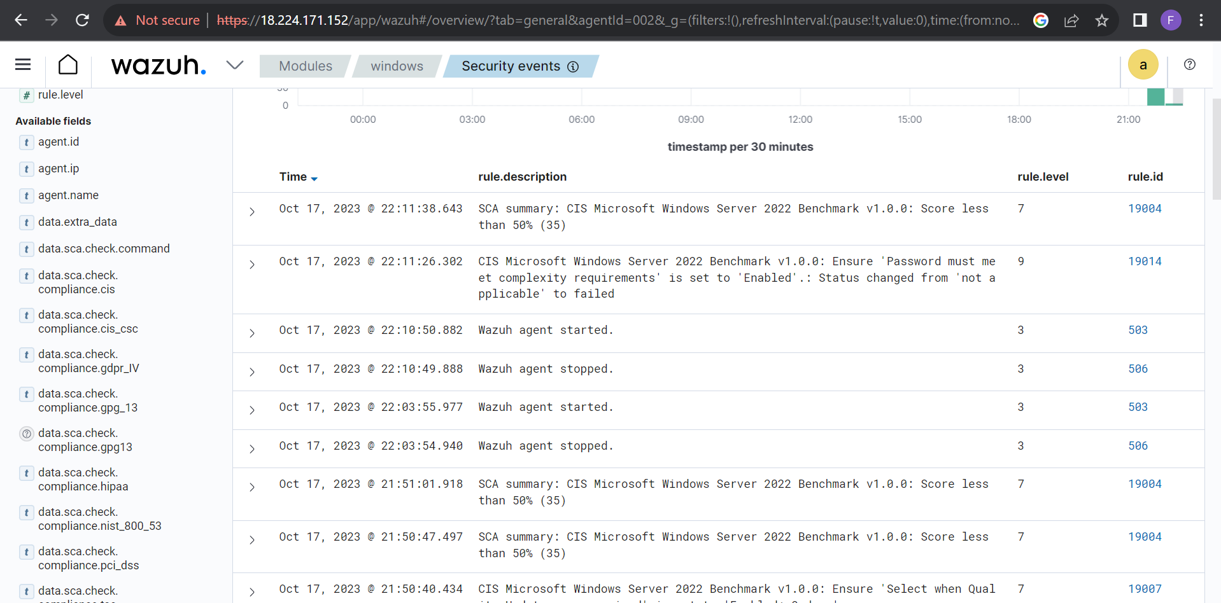
Task: Go to the Wazuh home icon
Action: [68, 64]
